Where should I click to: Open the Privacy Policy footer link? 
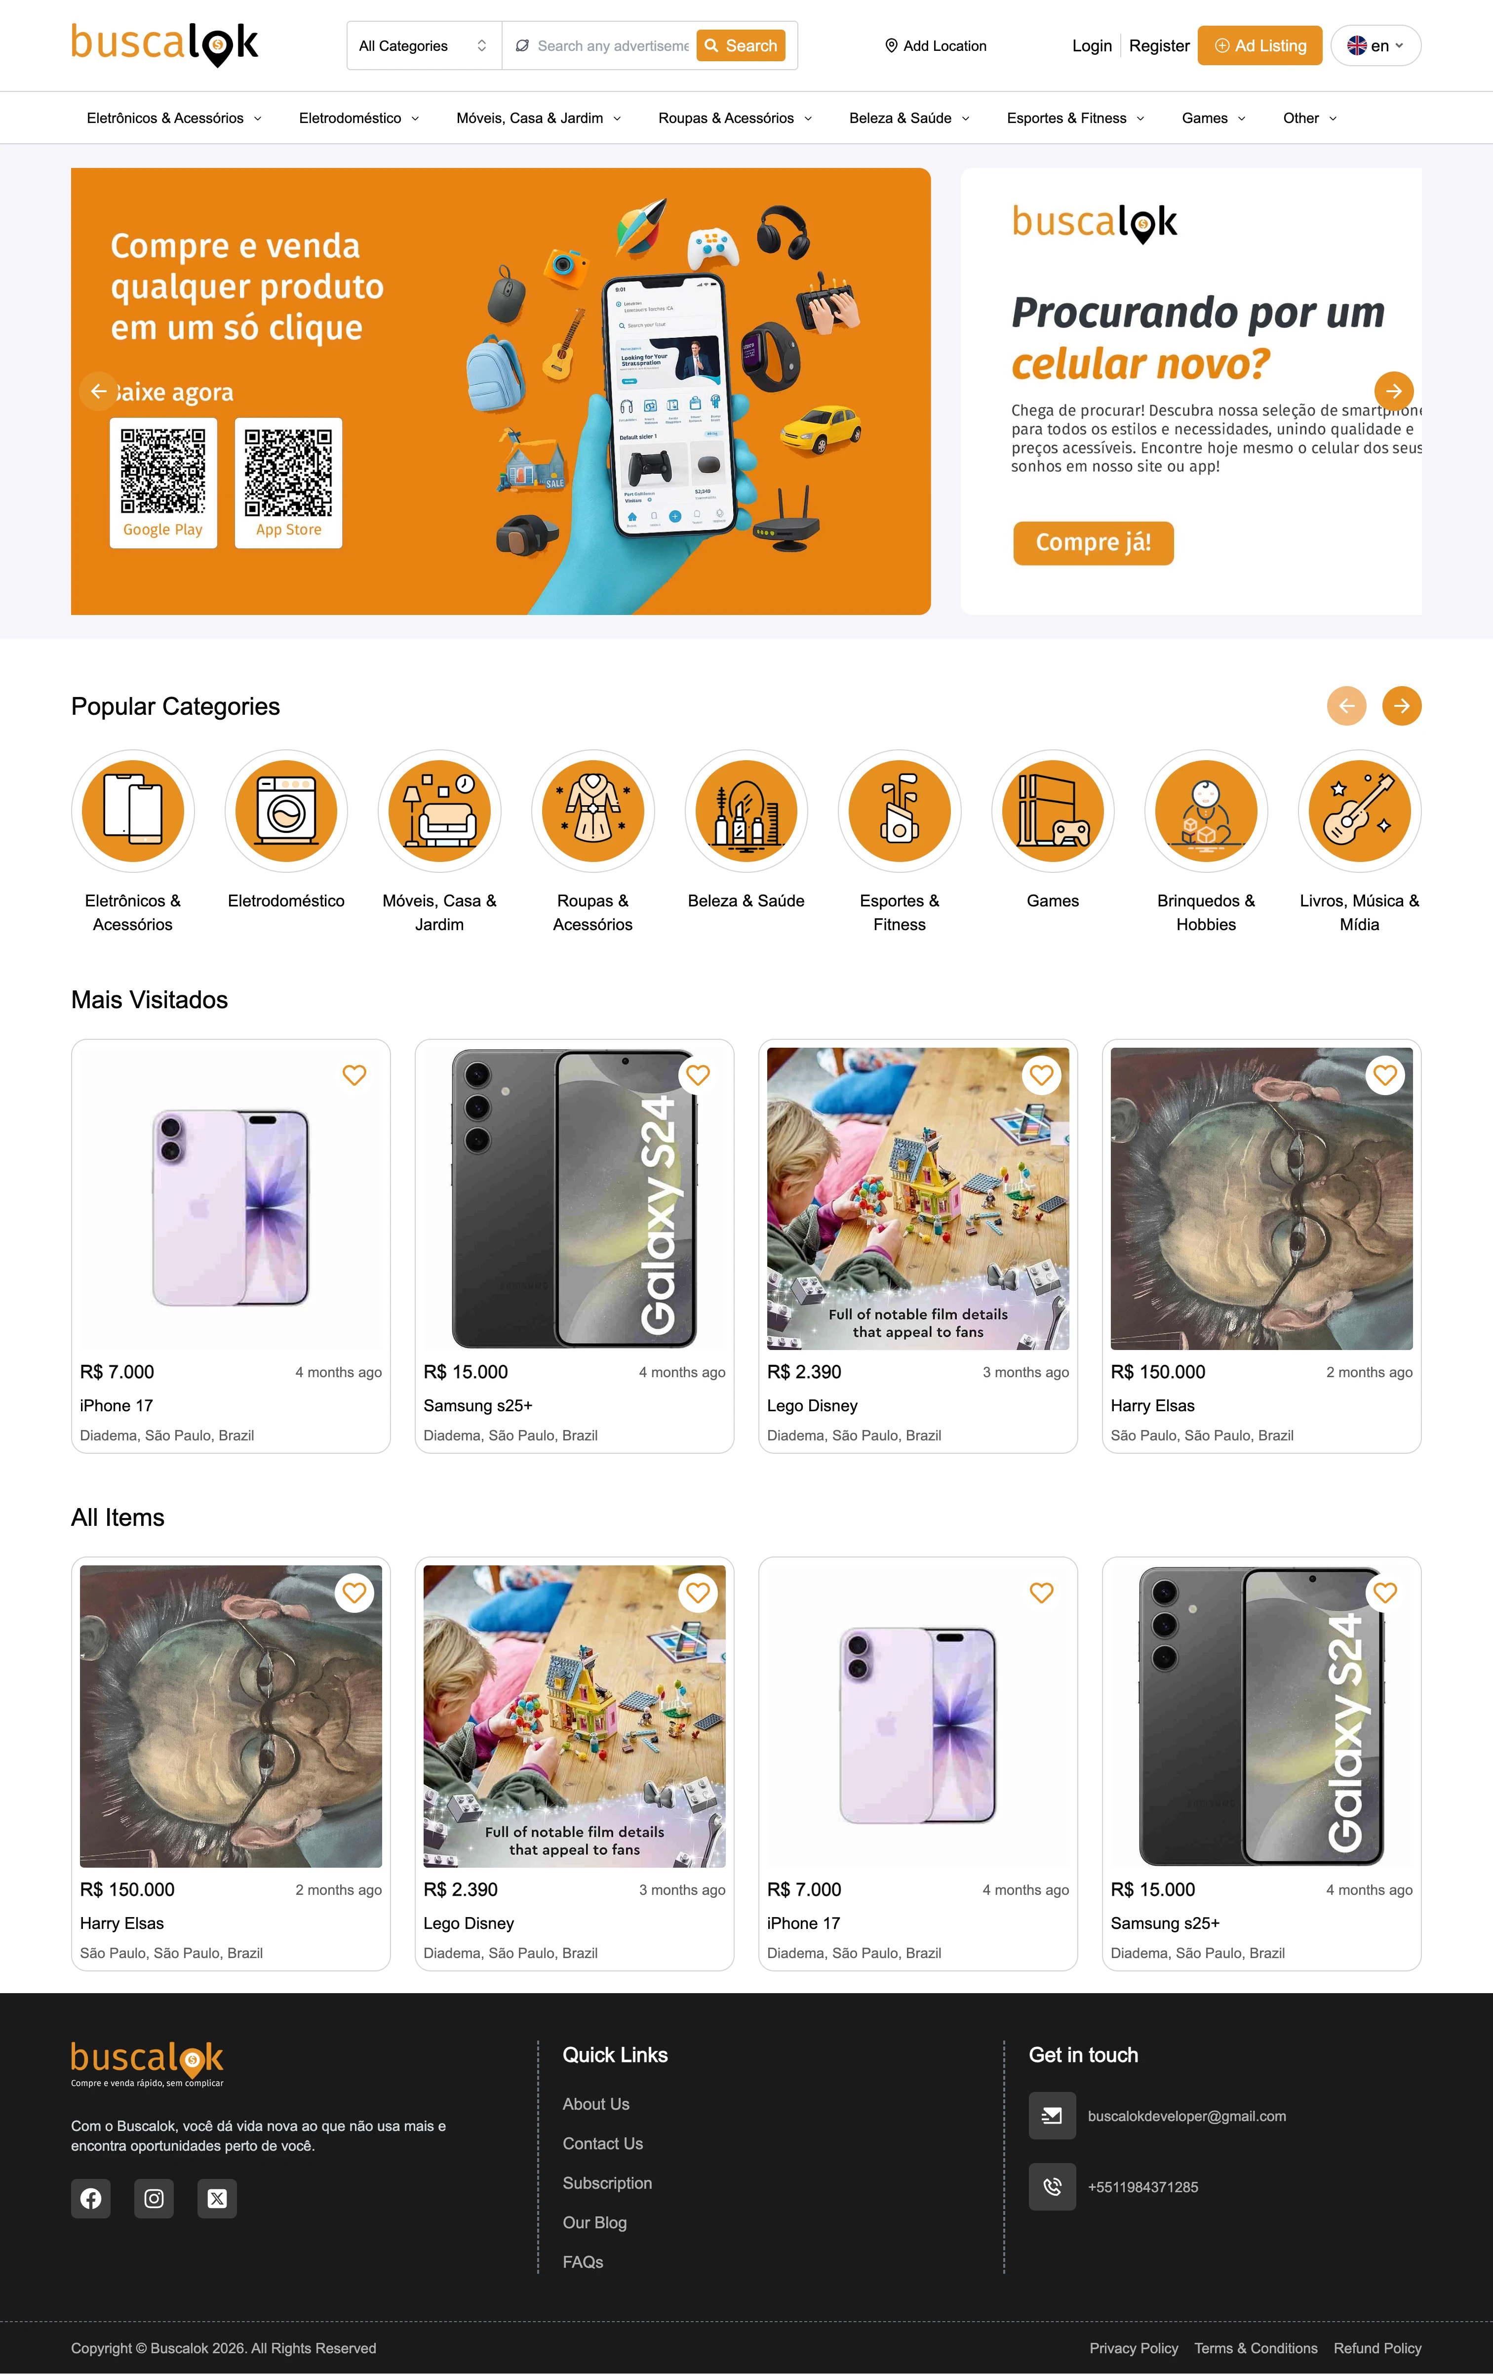click(x=1133, y=2348)
